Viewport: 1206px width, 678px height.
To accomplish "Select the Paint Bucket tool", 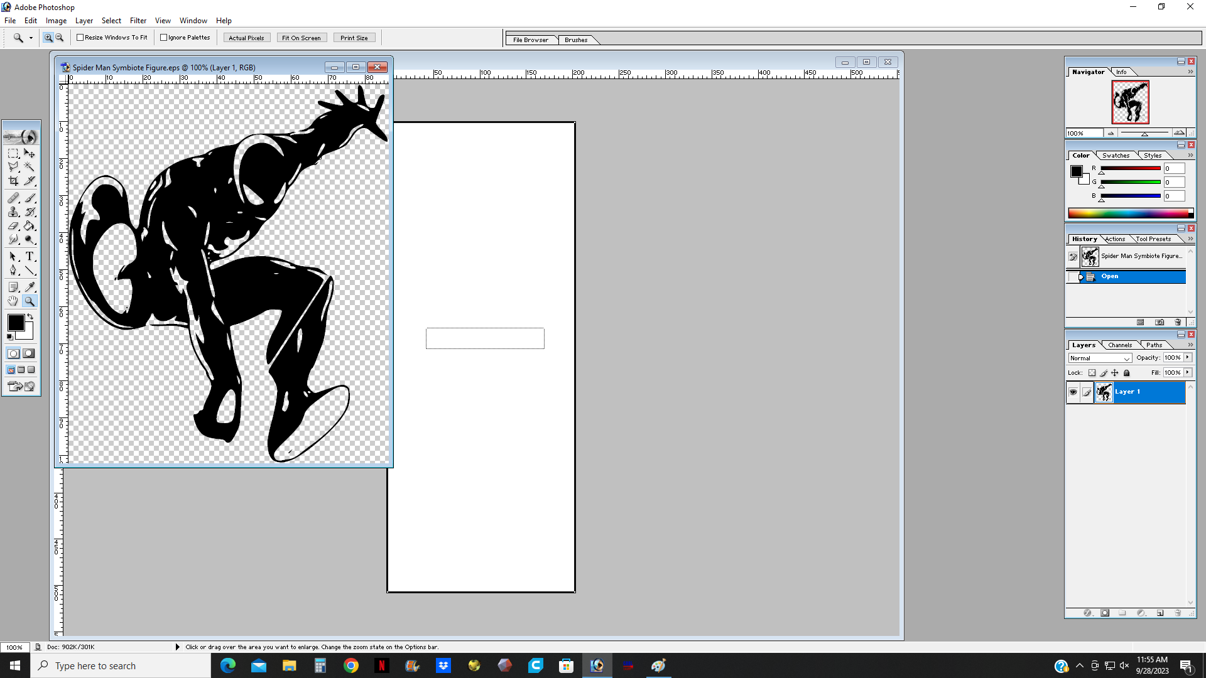I will 30,226.
